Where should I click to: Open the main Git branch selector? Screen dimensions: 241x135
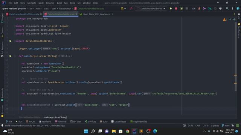[x=226, y=126]
